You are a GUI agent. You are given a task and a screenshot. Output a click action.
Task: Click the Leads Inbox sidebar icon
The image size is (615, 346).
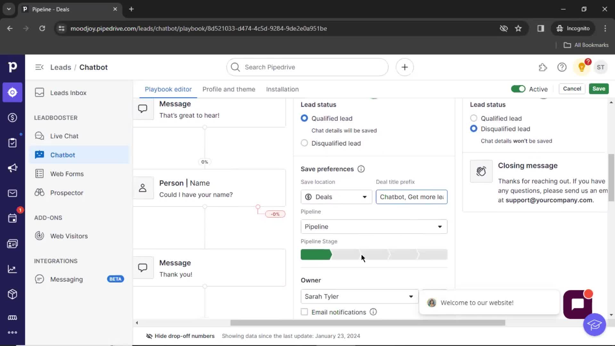tap(39, 93)
